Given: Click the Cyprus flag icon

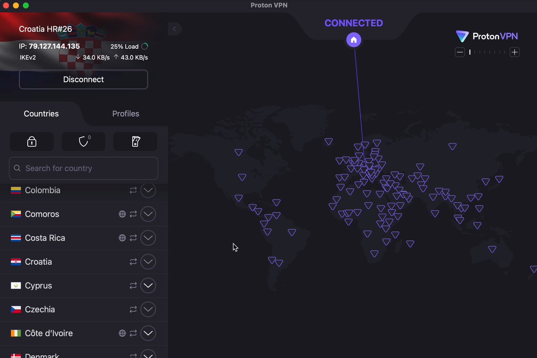Looking at the screenshot, I should coord(16,286).
